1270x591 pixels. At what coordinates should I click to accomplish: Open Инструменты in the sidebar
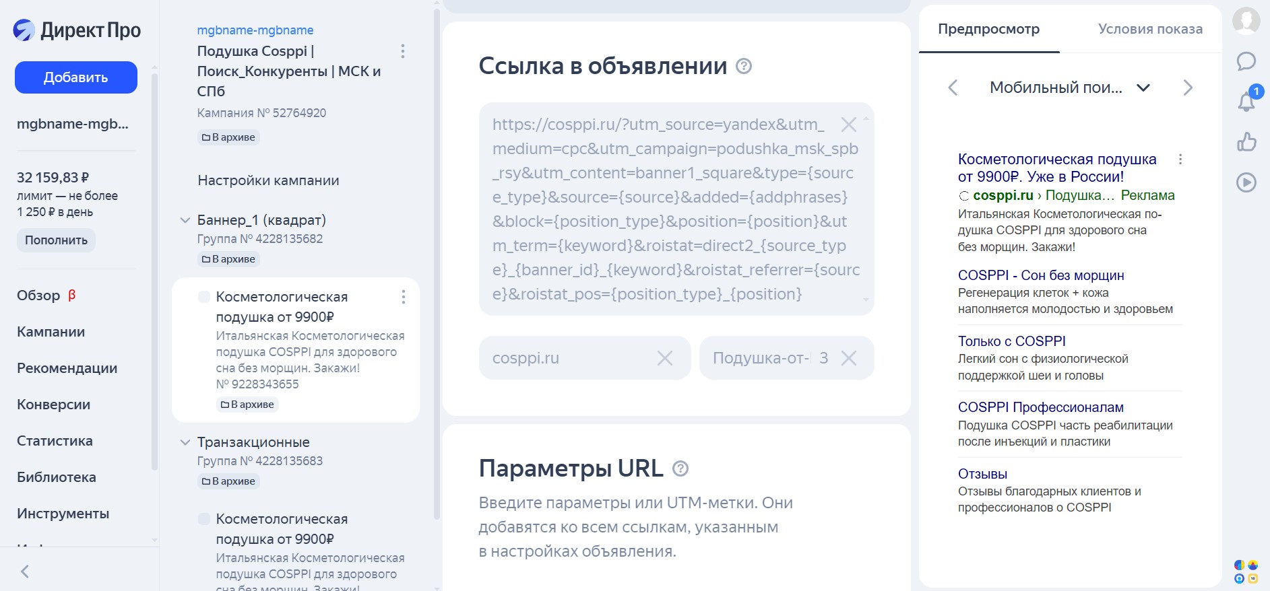[63, 514]
